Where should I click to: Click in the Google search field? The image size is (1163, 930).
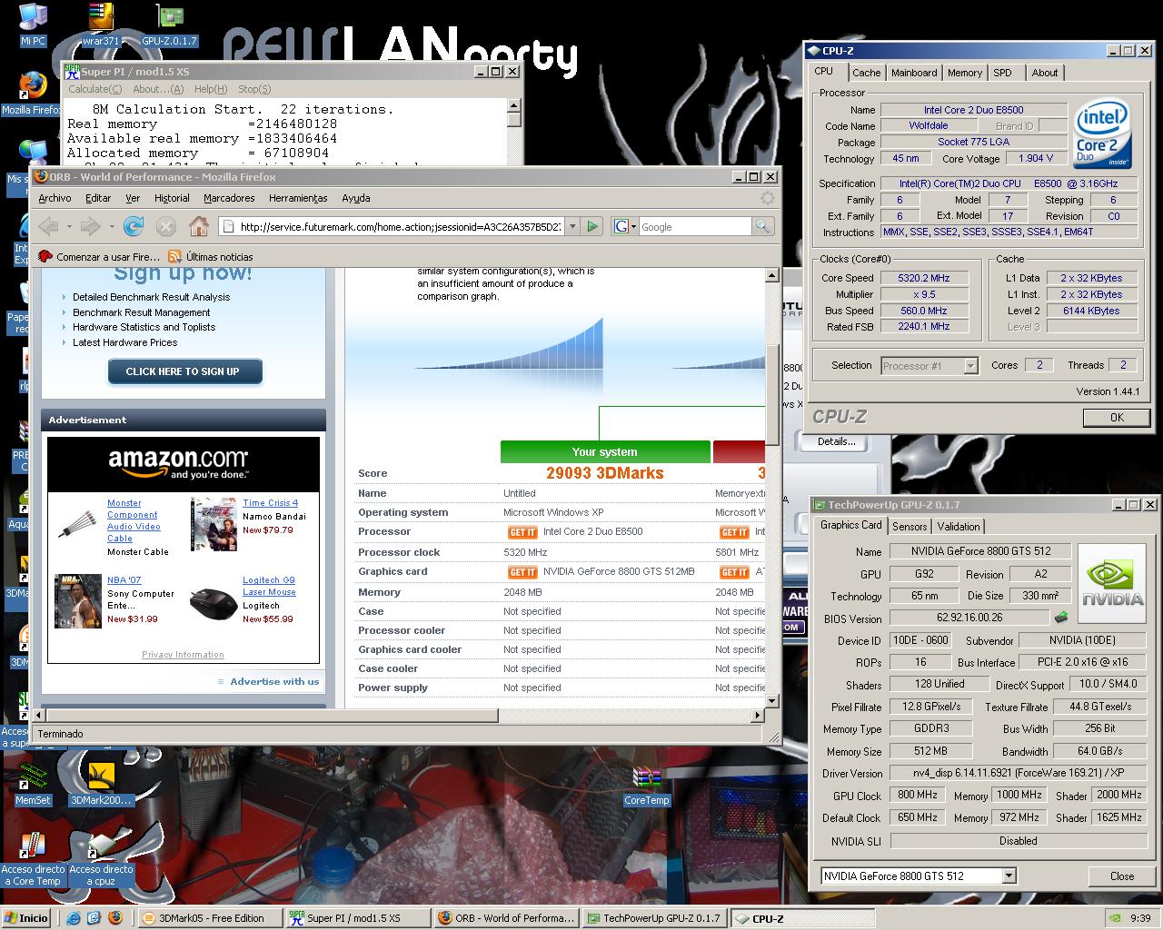coord(695,226)
